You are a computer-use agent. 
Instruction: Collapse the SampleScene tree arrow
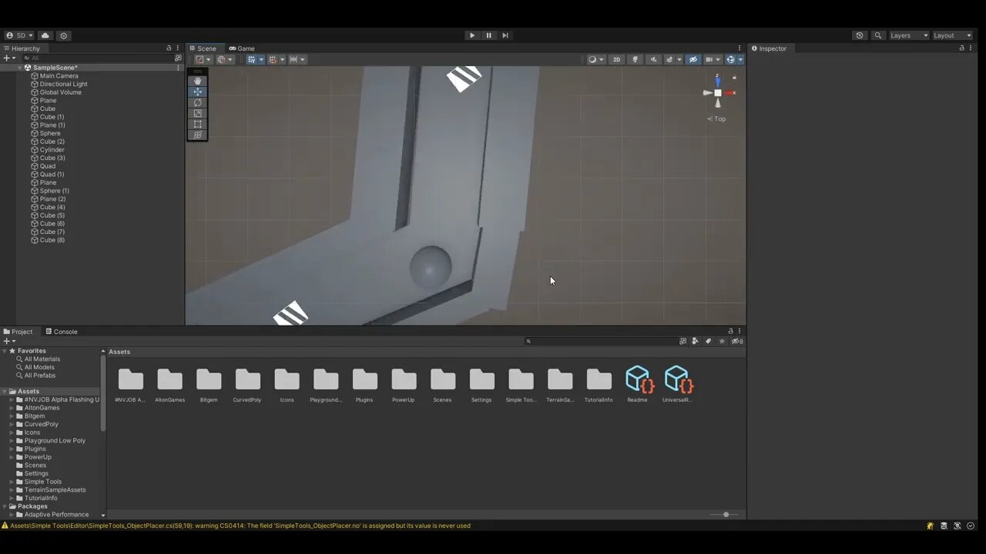pos(20,68)
